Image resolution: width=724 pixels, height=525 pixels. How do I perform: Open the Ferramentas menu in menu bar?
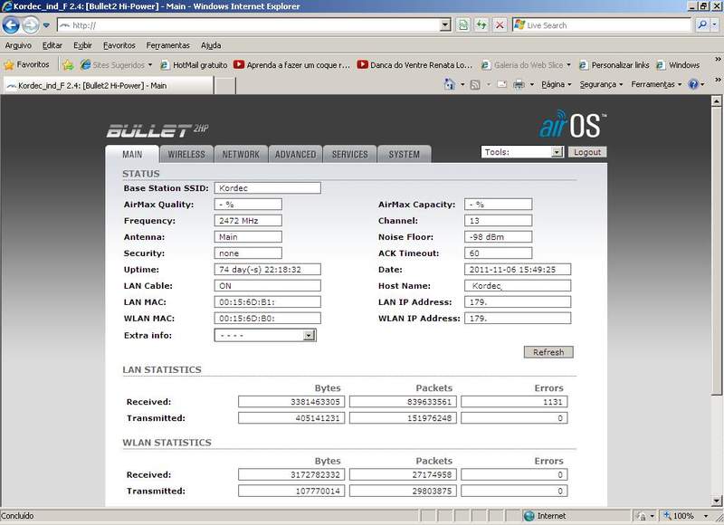click(x=168, y=45)
